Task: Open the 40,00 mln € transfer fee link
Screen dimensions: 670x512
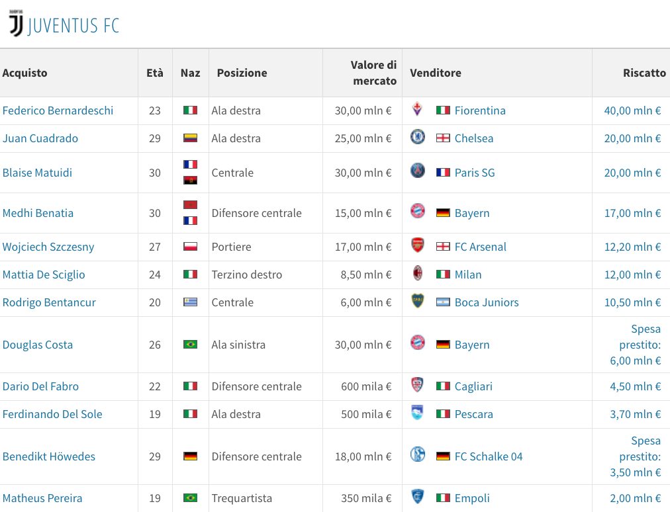Action: tap(632, 110)
